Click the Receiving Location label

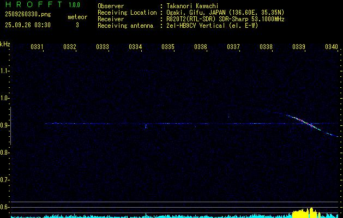coord(127,13)
